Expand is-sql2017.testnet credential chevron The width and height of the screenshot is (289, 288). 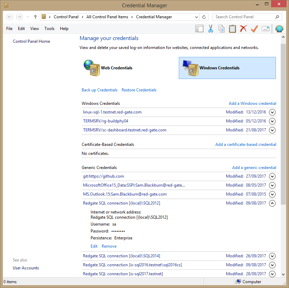(272, 274)
